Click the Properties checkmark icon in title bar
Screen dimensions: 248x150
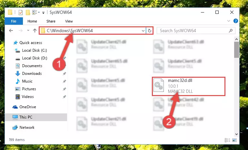21,12
